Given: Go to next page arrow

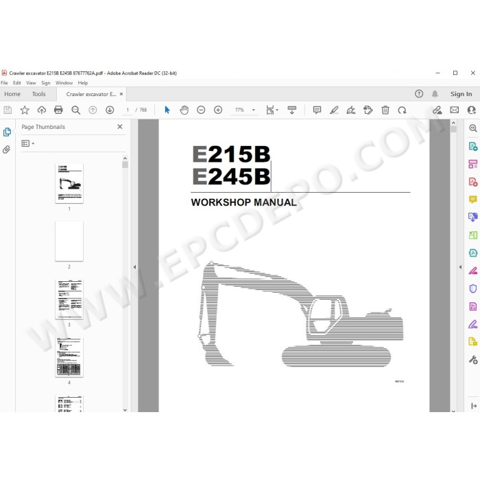Looking at the screenshot, I should point(110,110).
